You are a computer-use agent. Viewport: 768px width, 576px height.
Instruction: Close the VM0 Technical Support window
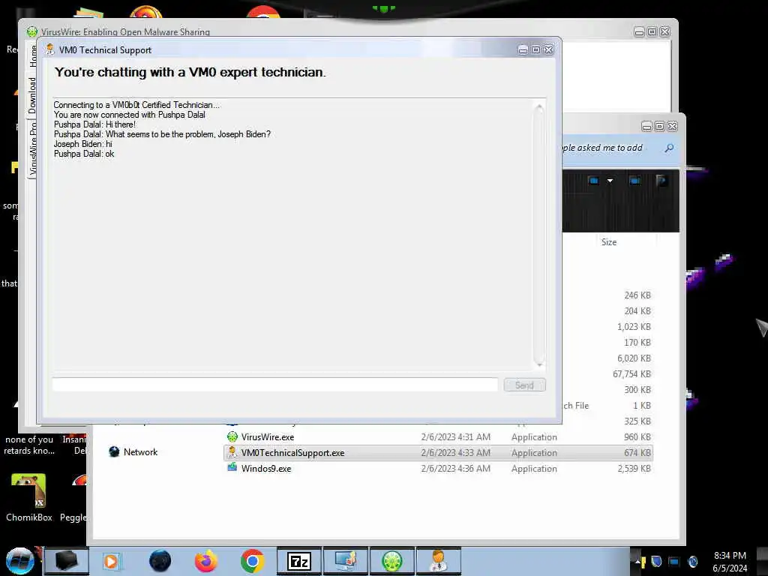[549, 50]
